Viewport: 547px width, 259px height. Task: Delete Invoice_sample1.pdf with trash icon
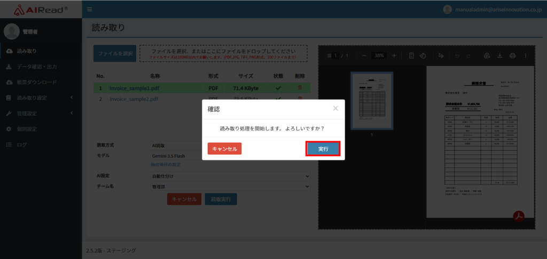[x=300, y=88]
